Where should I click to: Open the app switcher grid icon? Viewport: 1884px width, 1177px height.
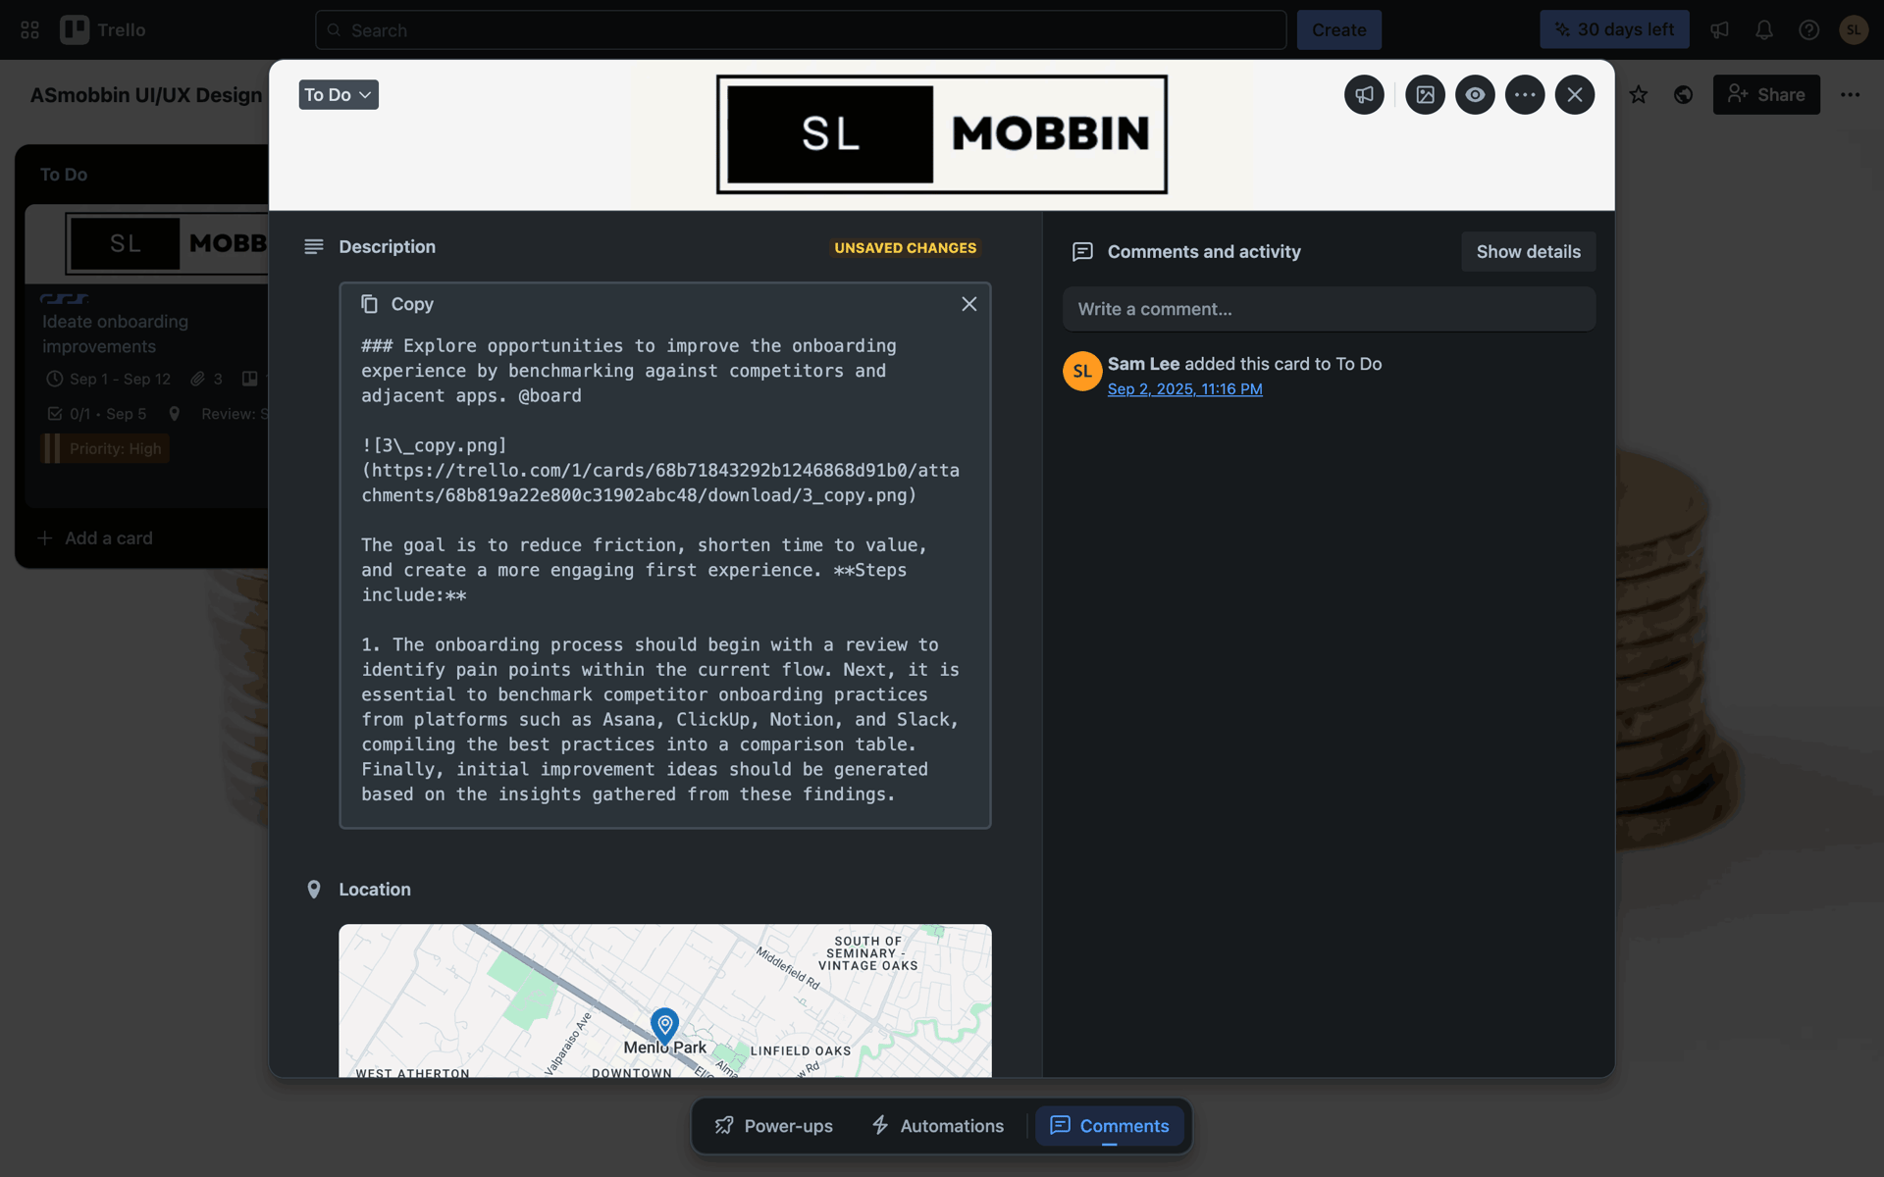[29, 30]
